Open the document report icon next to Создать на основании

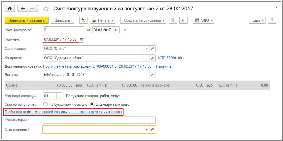pos(173,20)
